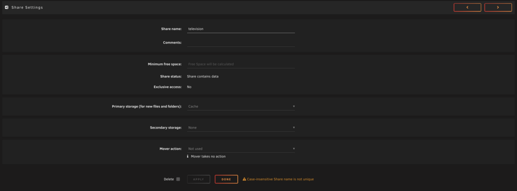Click the Share Settings header icon
517x191 pixels.
7,7
